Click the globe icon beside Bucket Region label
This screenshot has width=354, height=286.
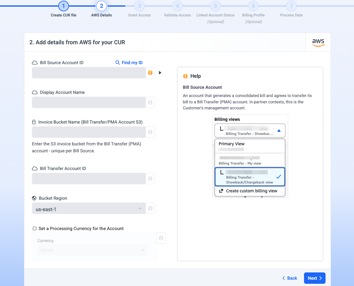(34, 198)
